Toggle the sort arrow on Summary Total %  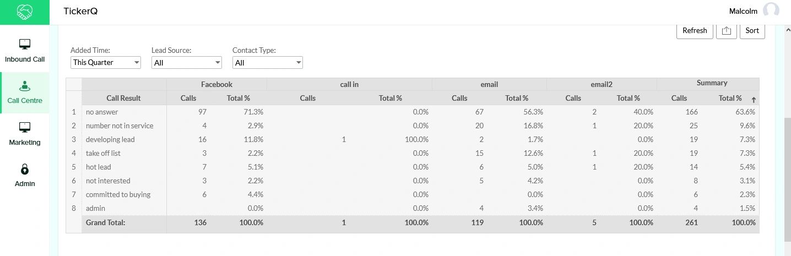click(754, 100)
